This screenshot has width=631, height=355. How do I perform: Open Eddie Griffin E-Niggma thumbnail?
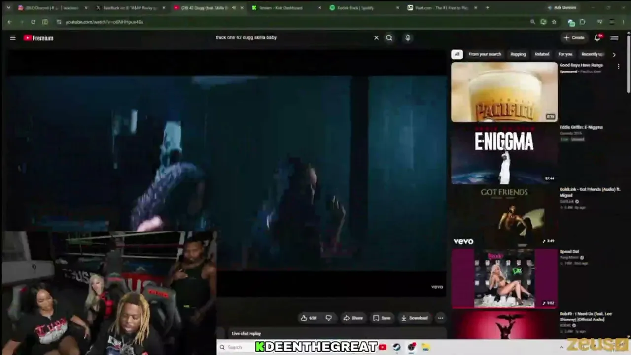pos(504,154)
